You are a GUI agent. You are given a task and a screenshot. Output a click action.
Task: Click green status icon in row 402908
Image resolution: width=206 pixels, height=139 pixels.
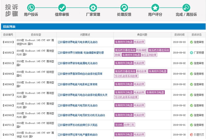191,84
